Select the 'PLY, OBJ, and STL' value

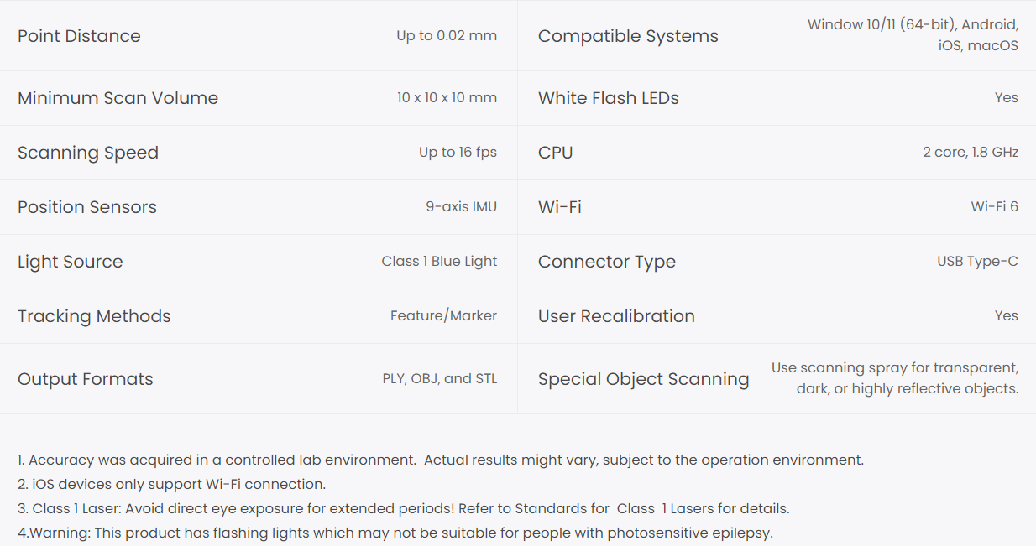(x=439, y=379)
